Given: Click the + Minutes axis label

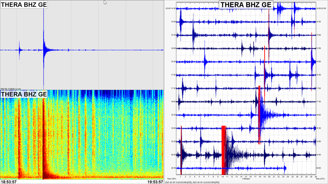Looking at the screenshot, I should click(x=246, y=179).
